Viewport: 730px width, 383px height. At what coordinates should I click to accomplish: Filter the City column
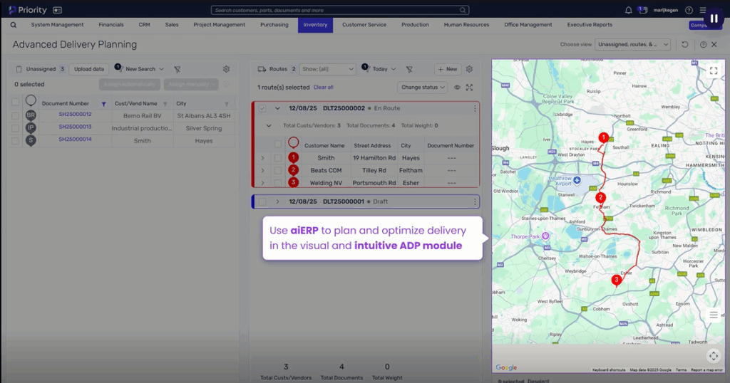point(227,104)
